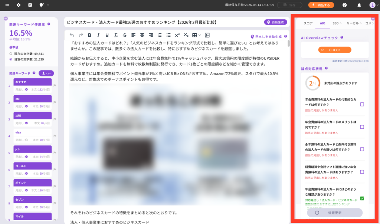Click 見出しを自動生成 link
The height and width of the screenshot is (224, 380).
click(266, 37)
